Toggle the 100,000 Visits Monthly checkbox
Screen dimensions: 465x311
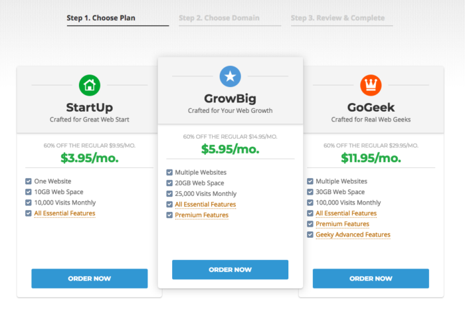click(x=310, y=203)
